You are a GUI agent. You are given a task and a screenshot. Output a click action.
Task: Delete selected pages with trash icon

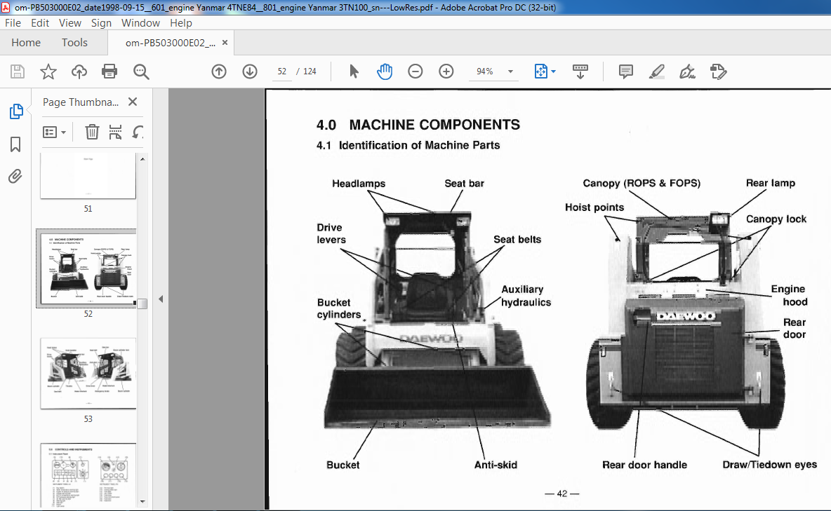[x=92, y=132]
